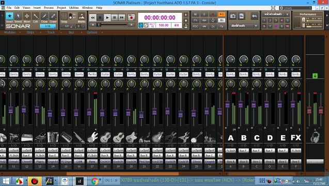Image resolution: width=329 pixels, height=186 pixels.
Task: Toggle the green lock button on master strip
Action: (315, 75)
